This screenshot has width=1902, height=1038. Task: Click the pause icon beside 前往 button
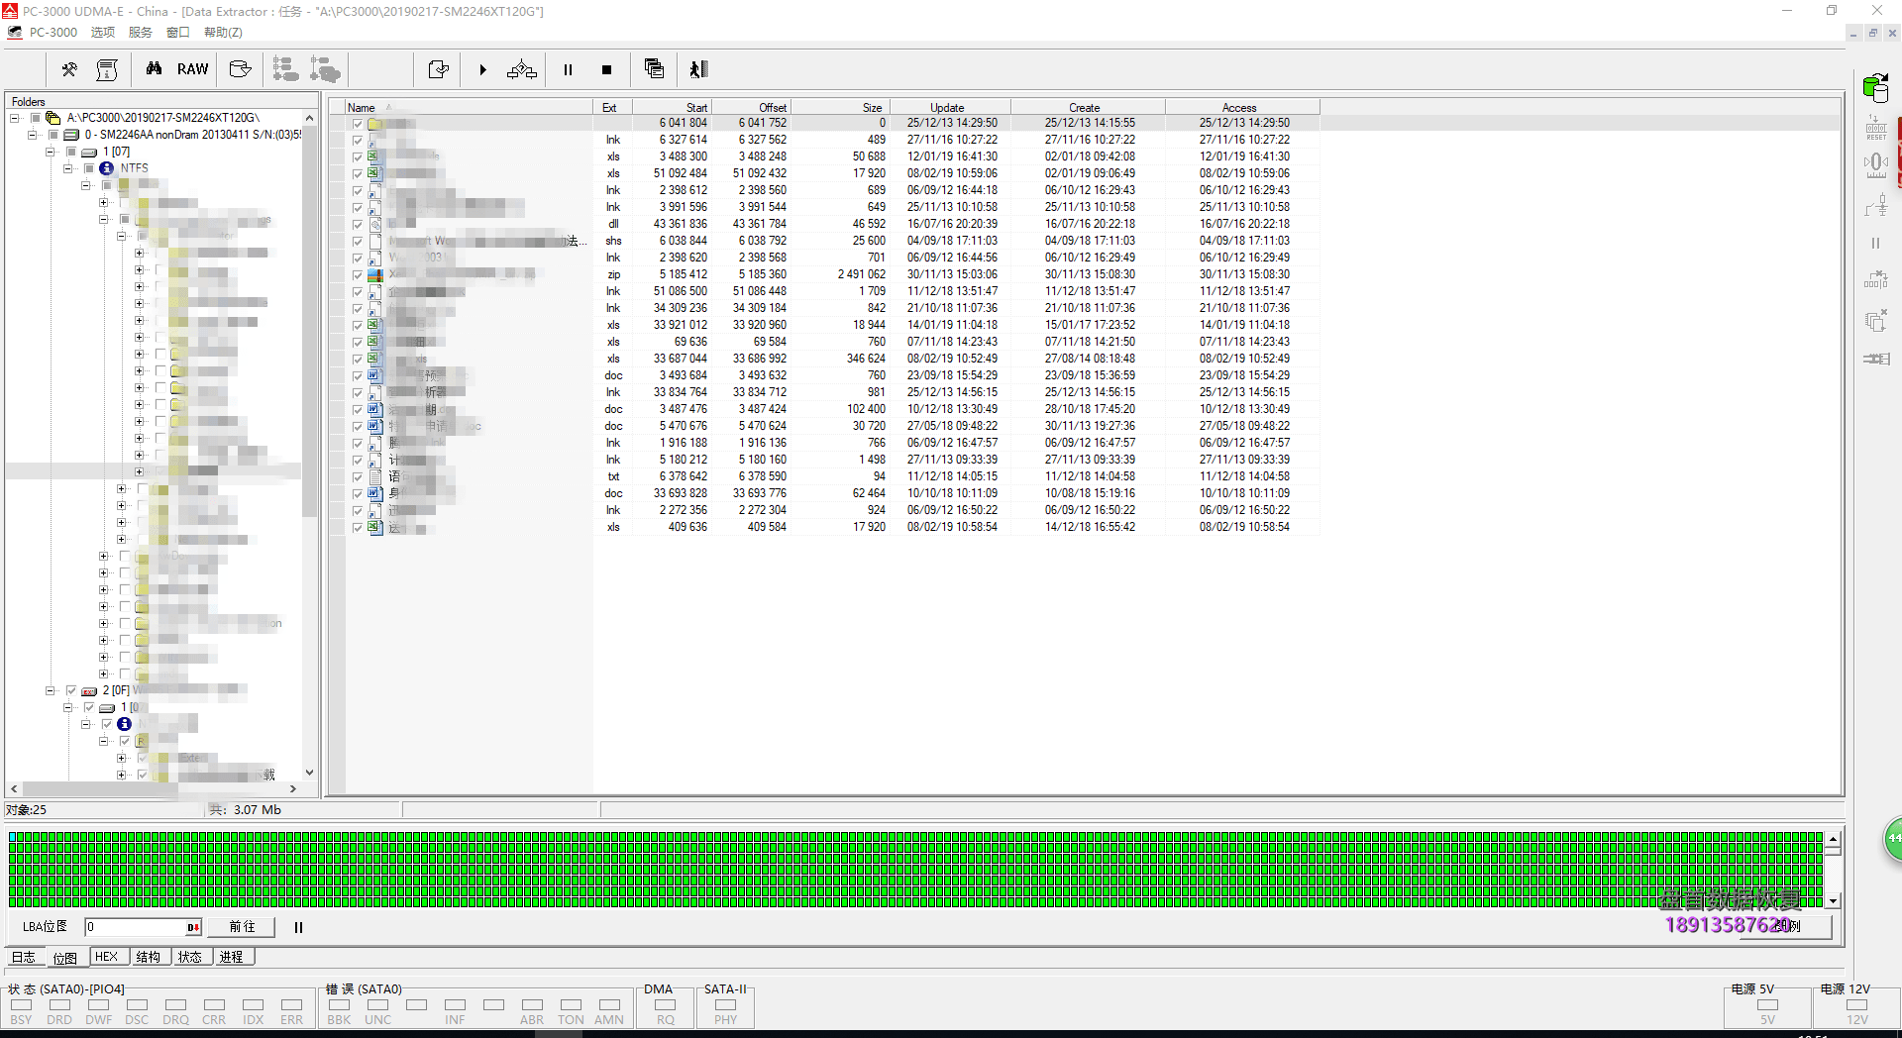click(x=298, y=927)
